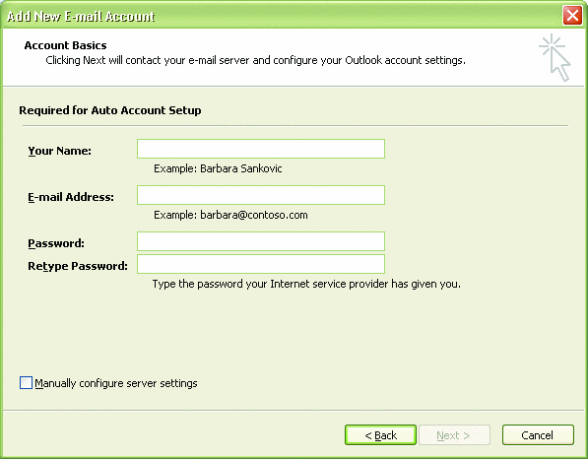Activate the Retype Password field

click(x=261, y=264)
